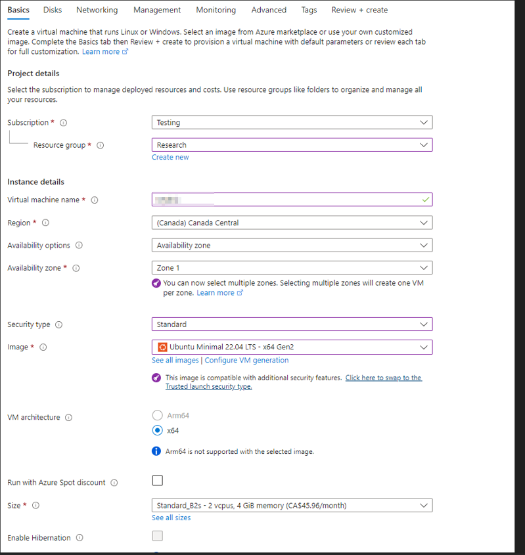Click swap to Trusted launch security type link
The height and width of the screenshot is (555, 525).
pyautogui.click(x=294, y=382)
